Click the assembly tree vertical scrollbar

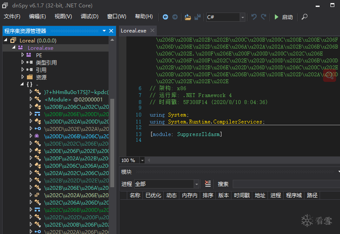click(x=112, y=143)
